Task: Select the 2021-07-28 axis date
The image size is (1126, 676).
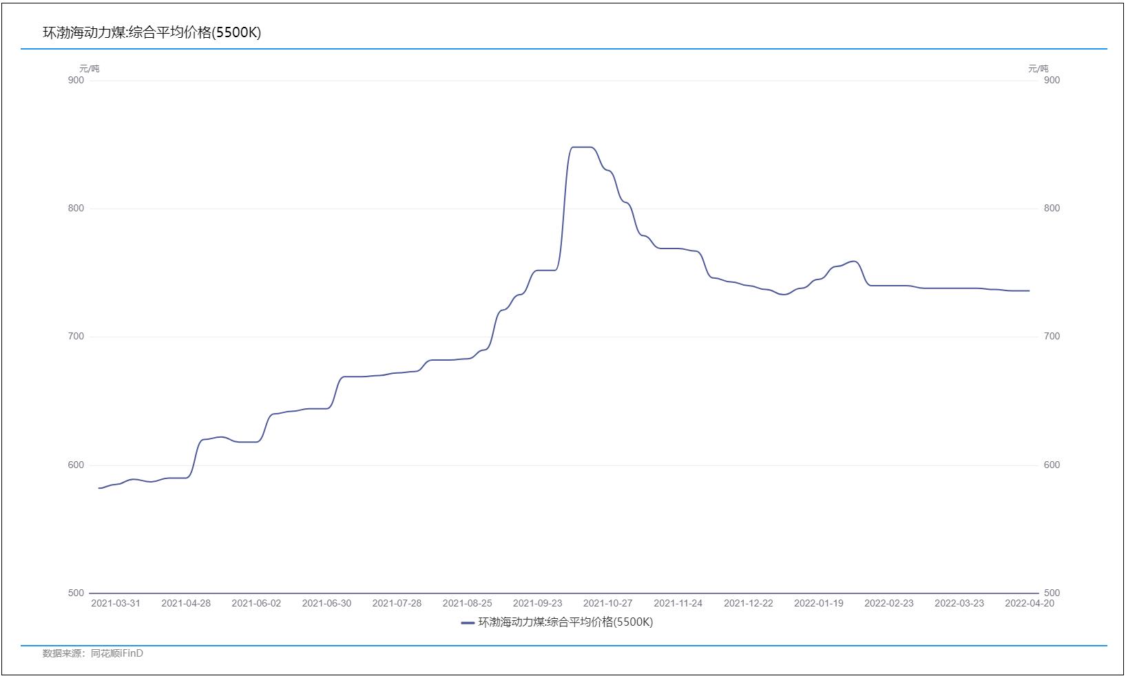Action: click(x=397, y=603)
